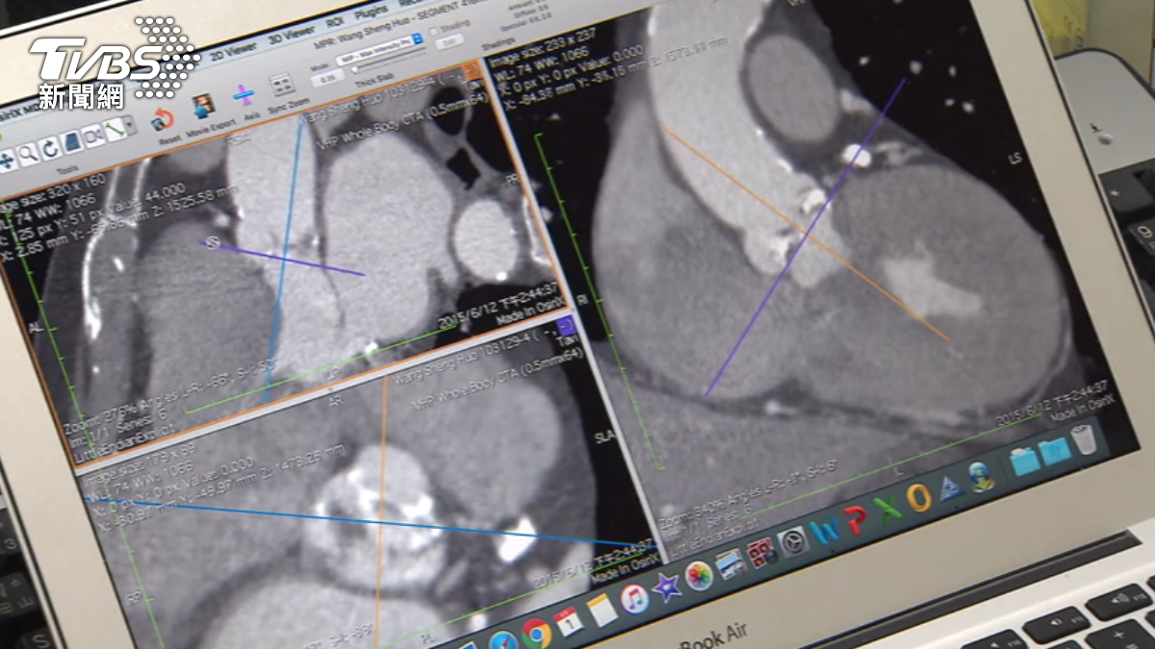Open the 2D Viewer menu
Screen dimensions: 1155x649
point(234,52)
